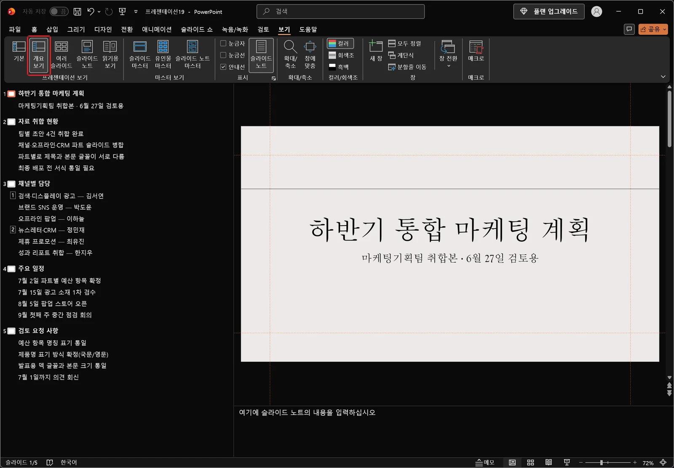Click the save icon in title bar
Image resolution: width=674 pixels, height=468 pixels.
(78, 12)
